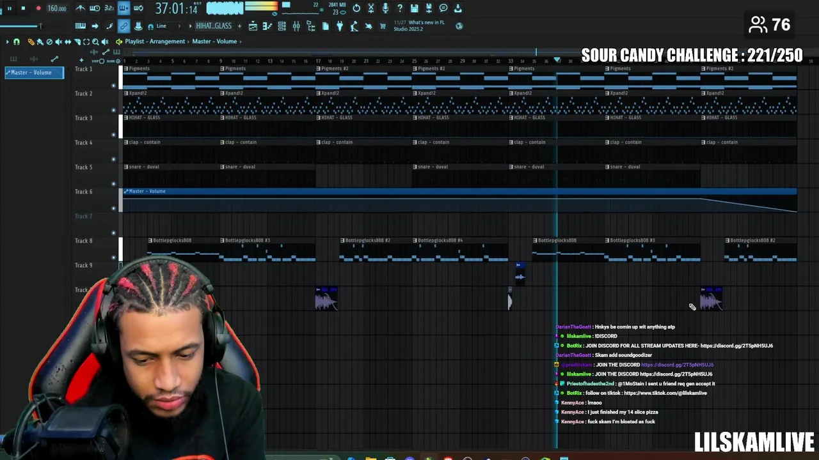
Task: Select the playback speaker tool in playlist
Action: coord(105,42)
